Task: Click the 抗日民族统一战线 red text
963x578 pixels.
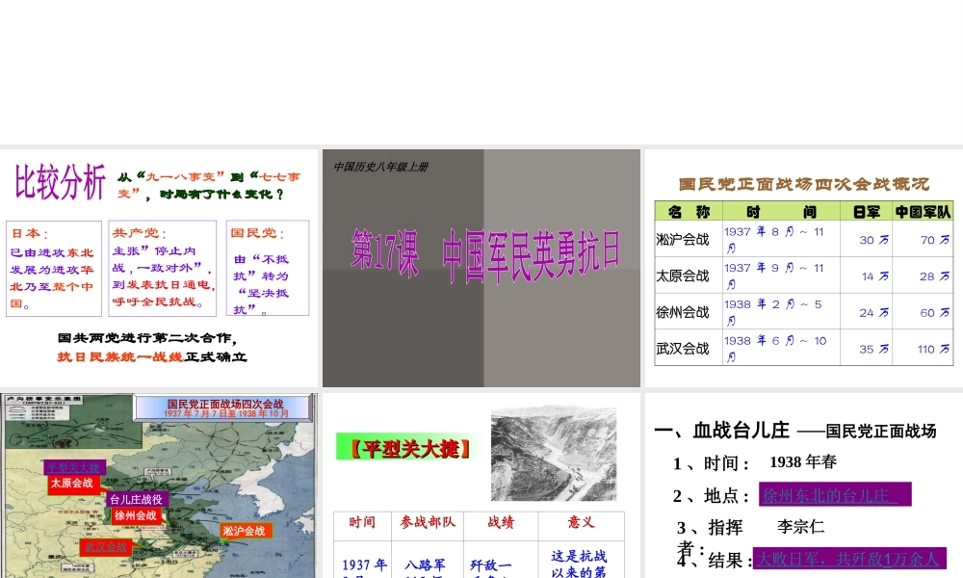Action: click(x=119, y=356)
